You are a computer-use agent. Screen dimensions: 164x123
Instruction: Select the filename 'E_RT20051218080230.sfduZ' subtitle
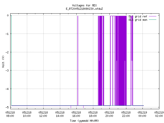[84, 9]
